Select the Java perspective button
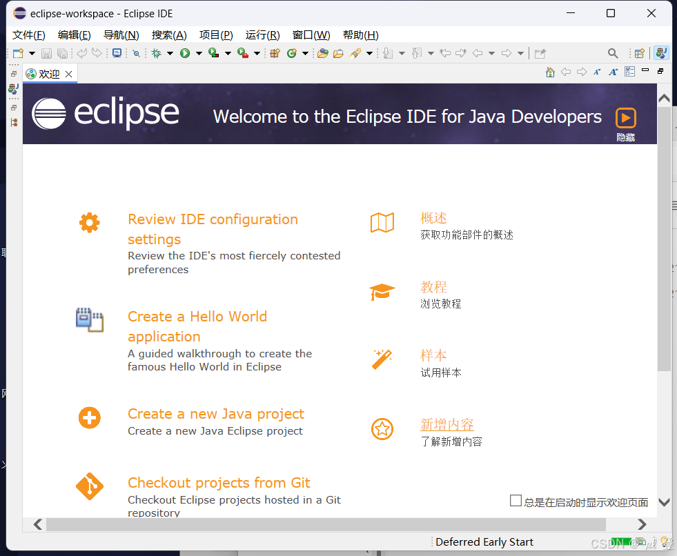The height and width of the screenshot is (556, 677). point(661,53)
